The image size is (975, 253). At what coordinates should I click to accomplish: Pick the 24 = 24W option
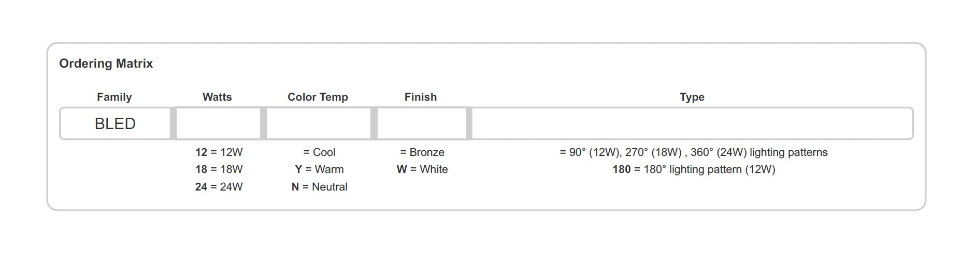[x=219, y=187]
